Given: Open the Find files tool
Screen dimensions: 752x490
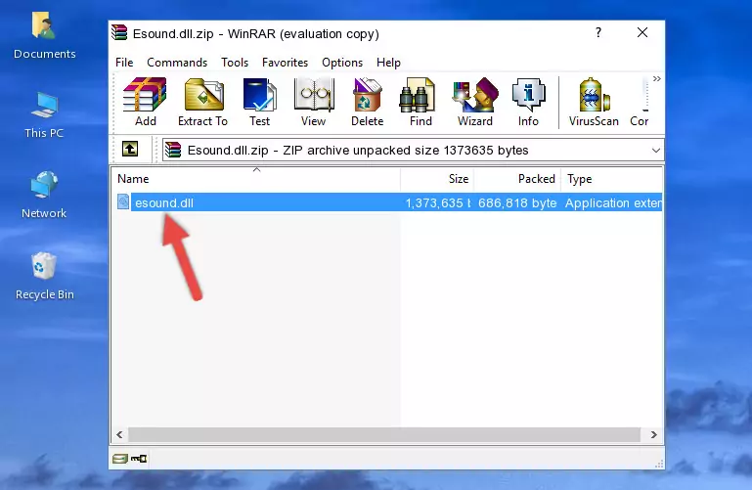Looking at the screenshot, I should (x=420, y=102).
